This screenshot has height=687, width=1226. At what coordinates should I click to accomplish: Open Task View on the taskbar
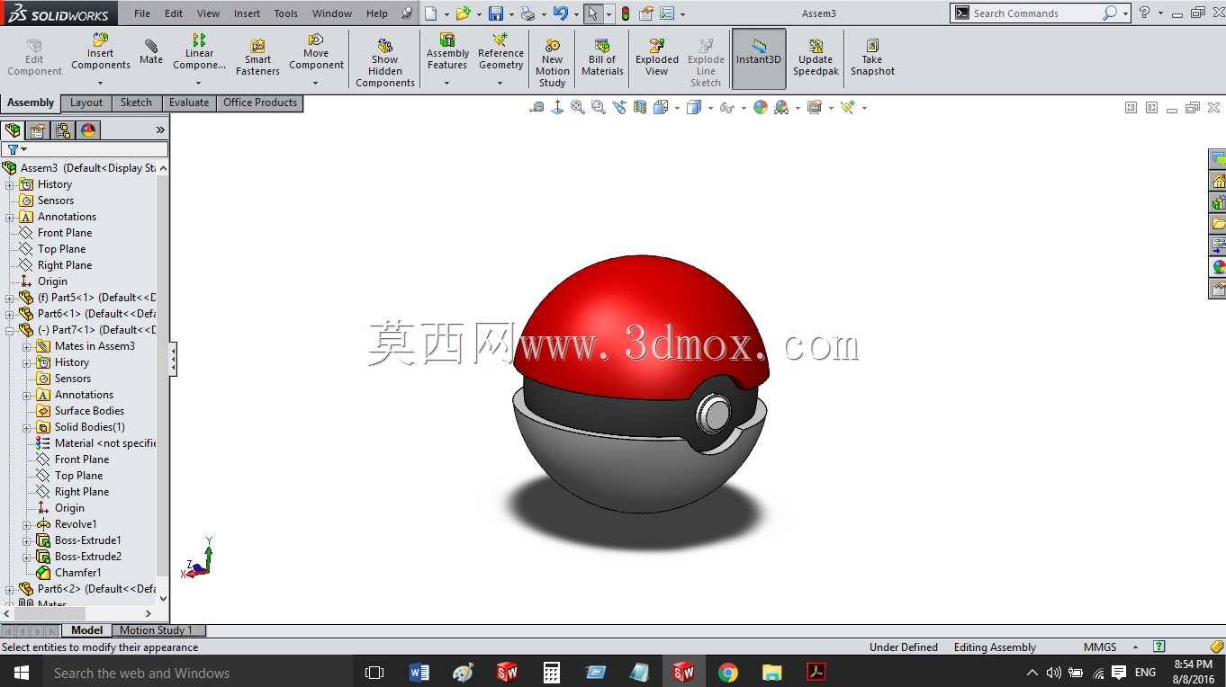point(374,673)
